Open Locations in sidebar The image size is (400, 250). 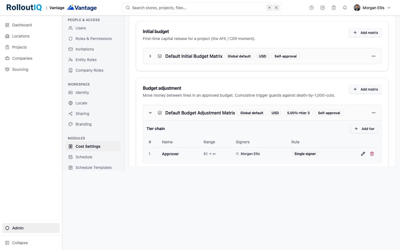[31, 36]
